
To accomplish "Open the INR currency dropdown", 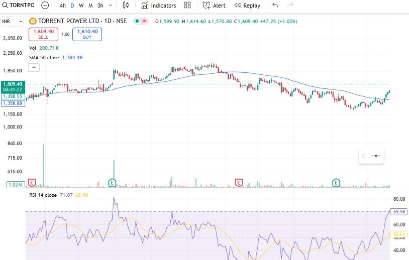I will [12, 22].
